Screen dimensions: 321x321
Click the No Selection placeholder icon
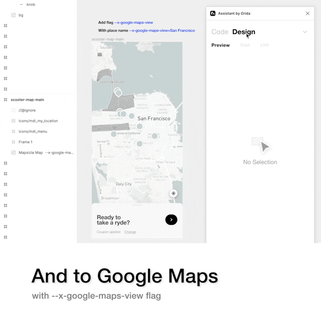coord(260,144)
